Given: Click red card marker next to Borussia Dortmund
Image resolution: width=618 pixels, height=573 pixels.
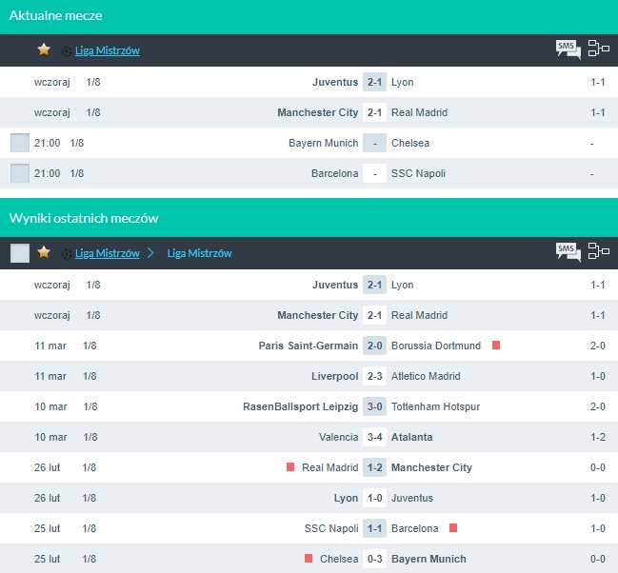Looking at the screenshot, I should tap(496, 346).
